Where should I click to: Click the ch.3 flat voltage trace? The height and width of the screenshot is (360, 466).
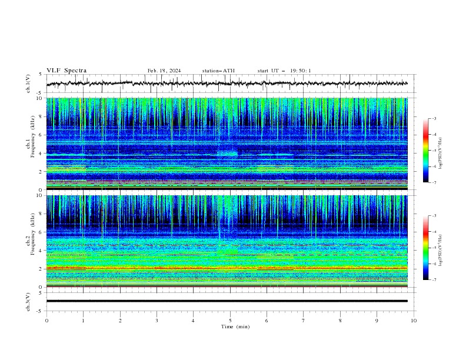[227, 301]
